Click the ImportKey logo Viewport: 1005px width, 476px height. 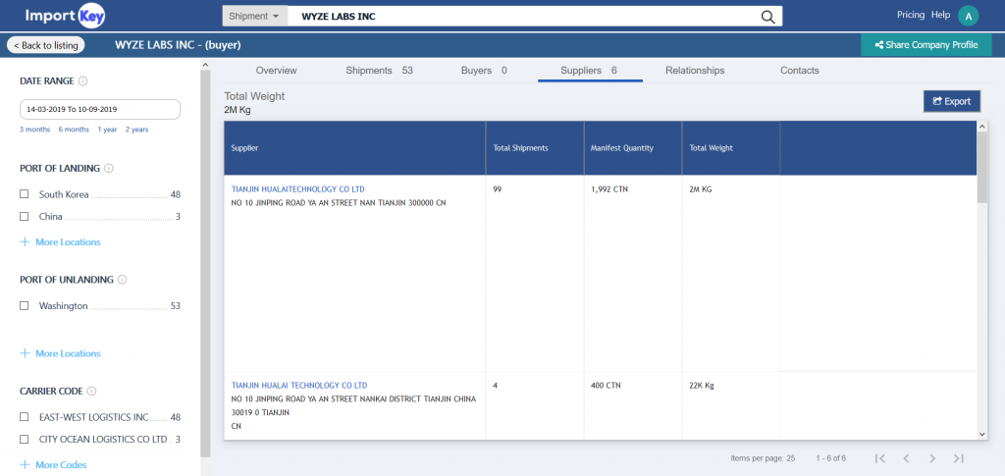(x=65, y=16)
